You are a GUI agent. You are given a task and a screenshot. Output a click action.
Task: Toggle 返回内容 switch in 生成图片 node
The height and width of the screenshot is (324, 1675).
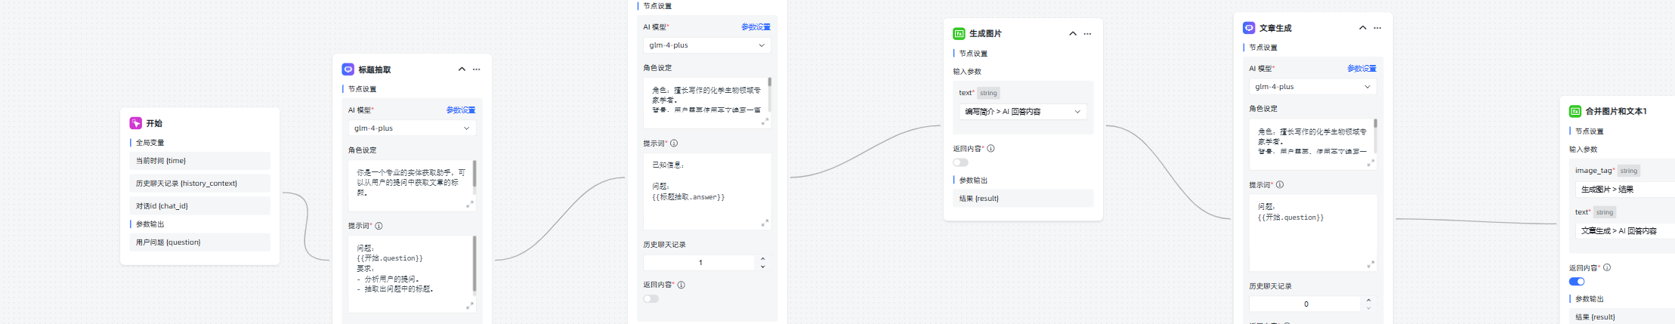[x=960, y=162]
